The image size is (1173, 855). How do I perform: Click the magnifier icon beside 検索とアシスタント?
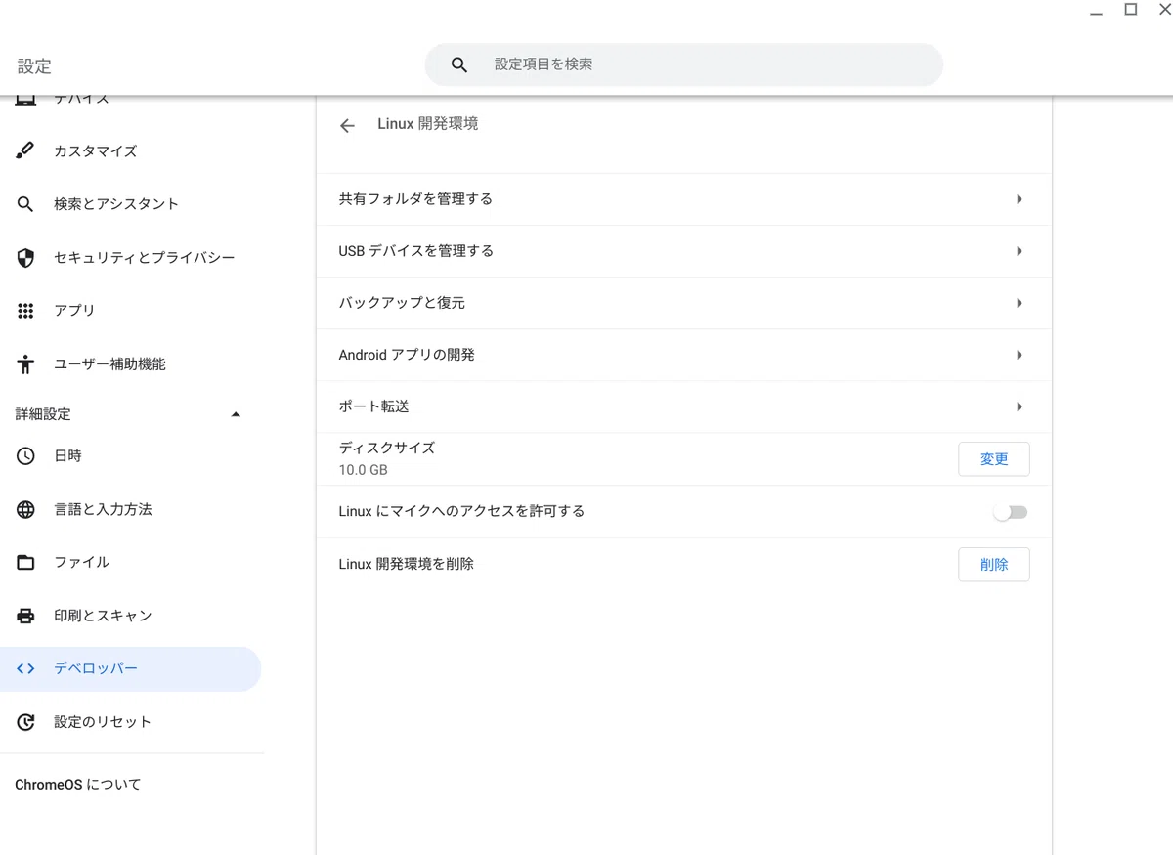point(25,204)
